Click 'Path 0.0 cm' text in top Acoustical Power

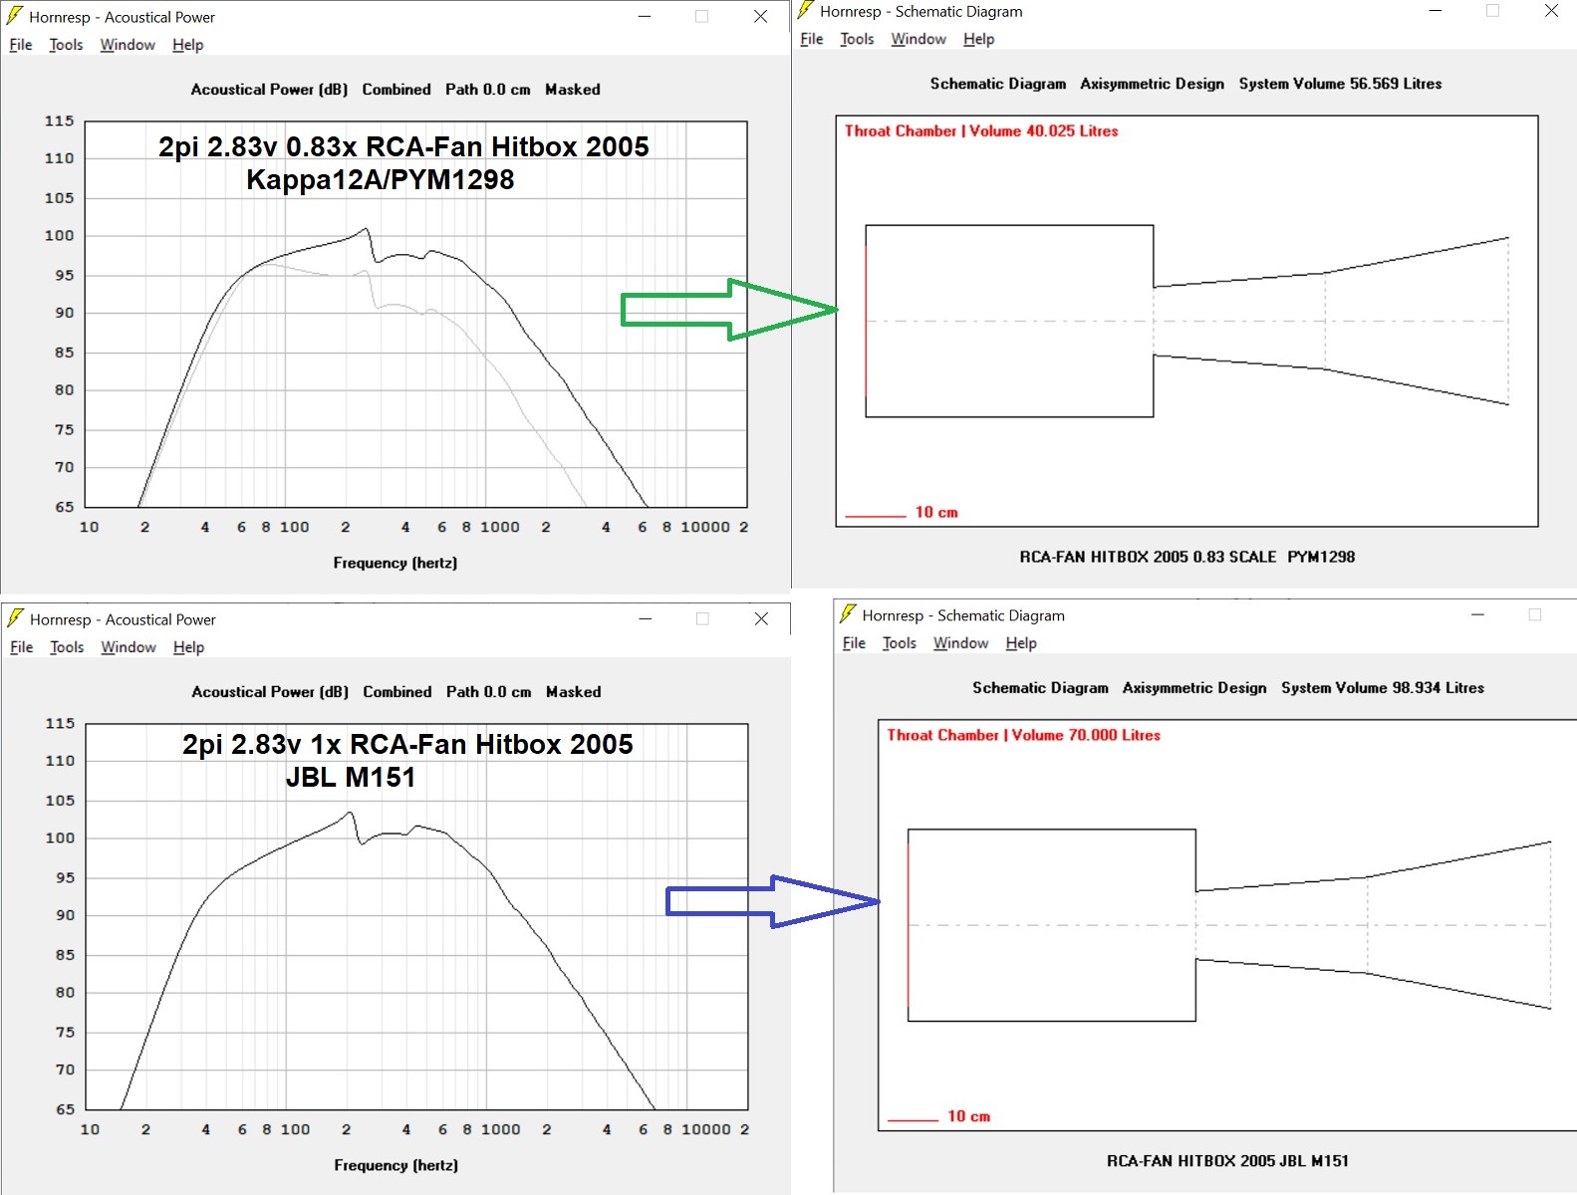tap(488, 90)
